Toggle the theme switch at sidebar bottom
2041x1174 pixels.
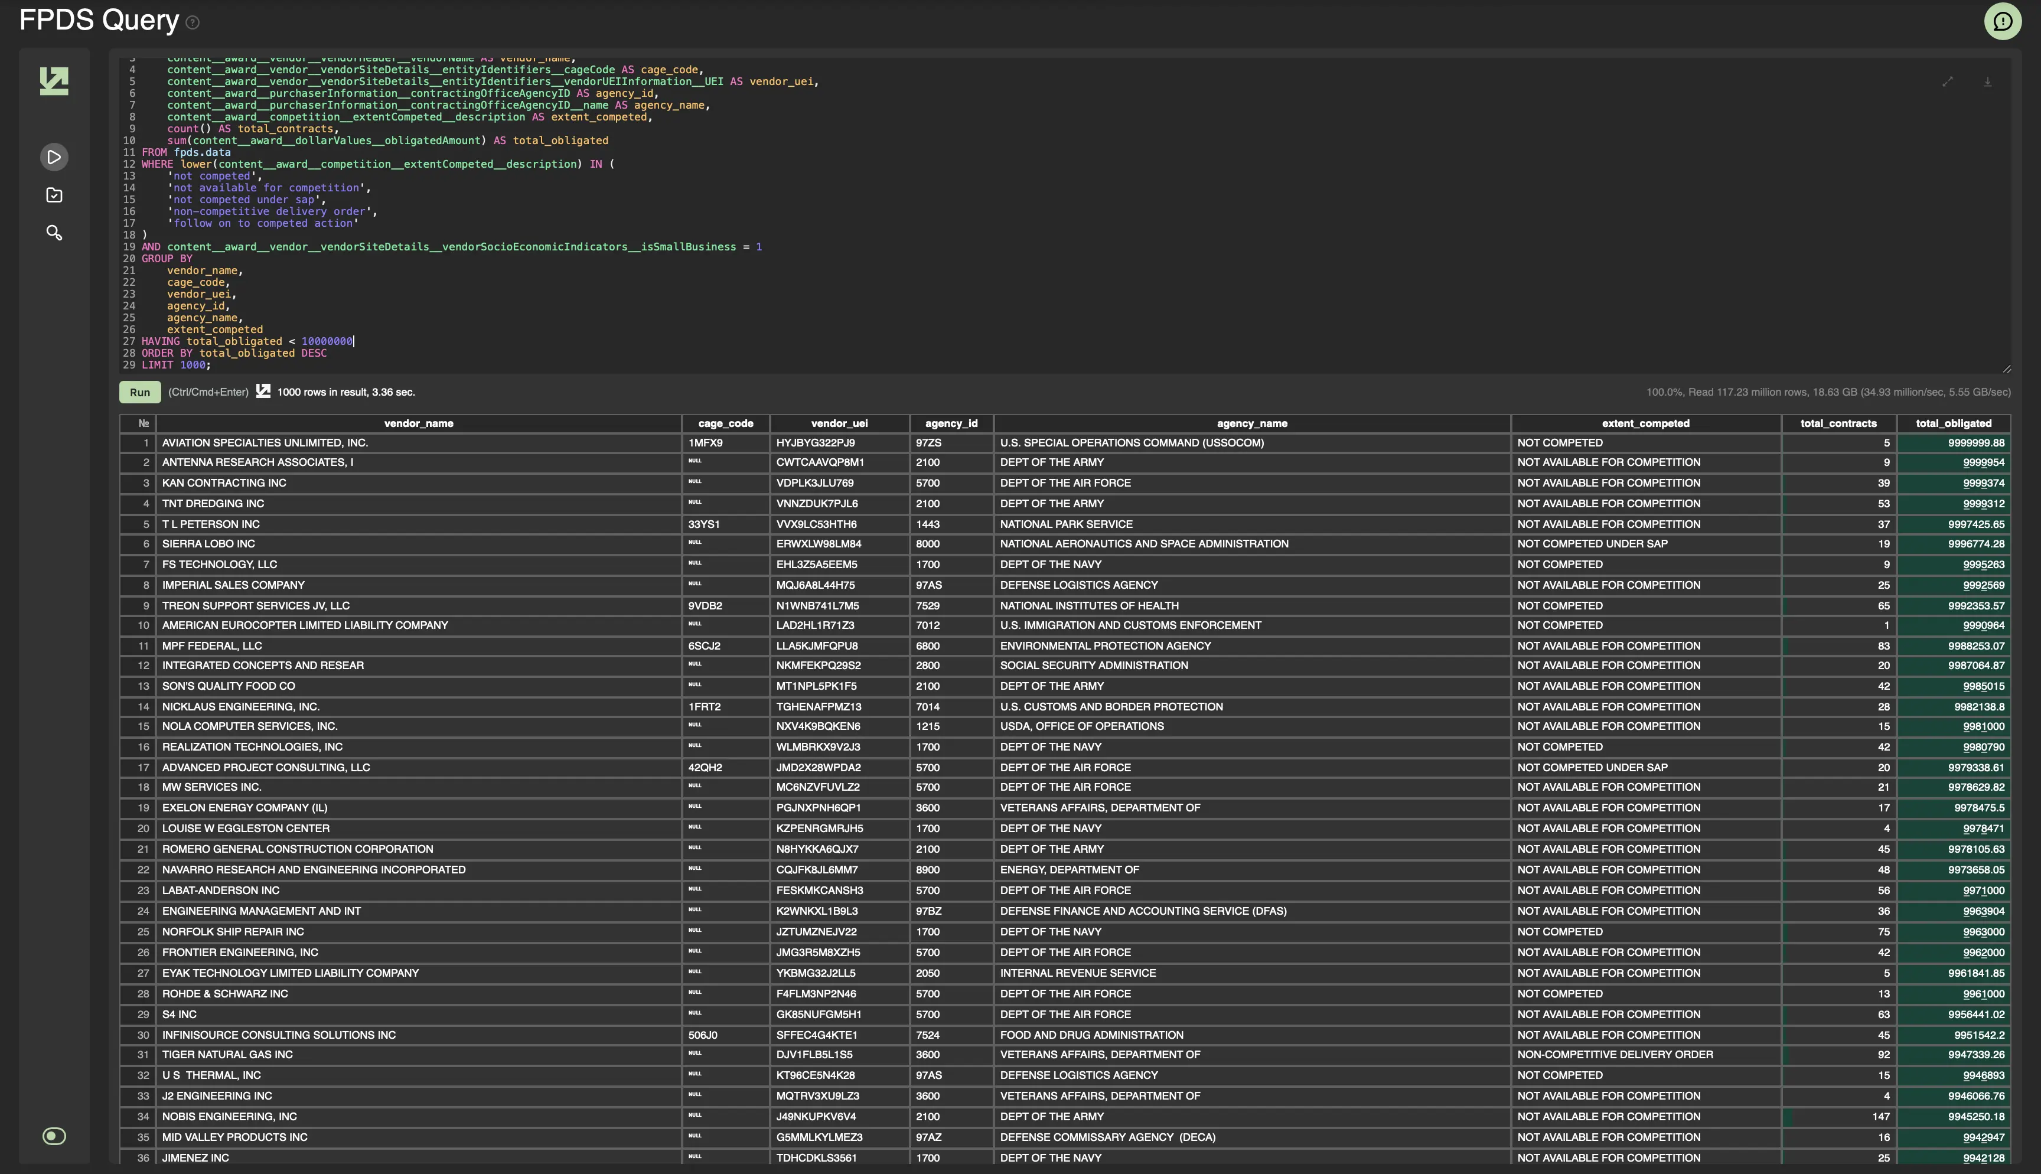pyautogui.click(x=54, y=1136)
